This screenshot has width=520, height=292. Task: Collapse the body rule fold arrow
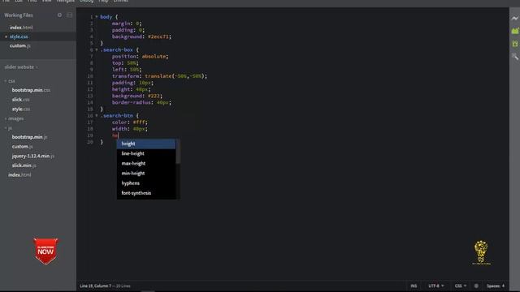(97, 16)
